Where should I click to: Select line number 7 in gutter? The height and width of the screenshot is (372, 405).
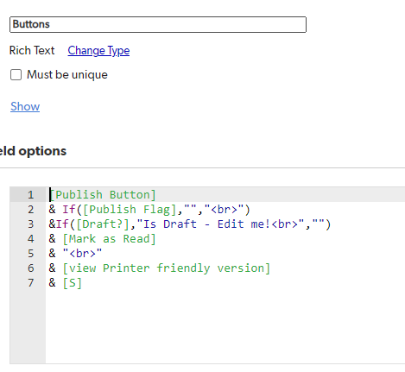pos(31,283)
